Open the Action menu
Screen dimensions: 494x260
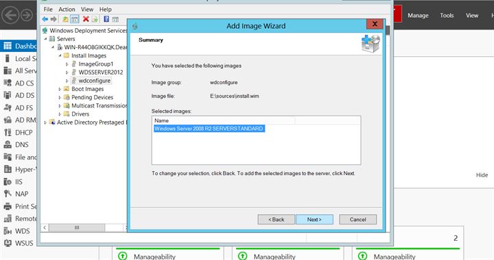[x=67, y=10]
